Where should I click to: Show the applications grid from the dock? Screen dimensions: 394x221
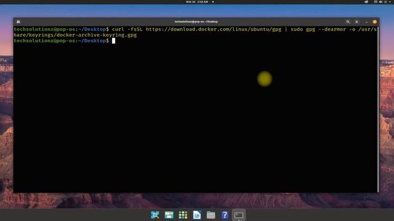click(x=183, y=215)
